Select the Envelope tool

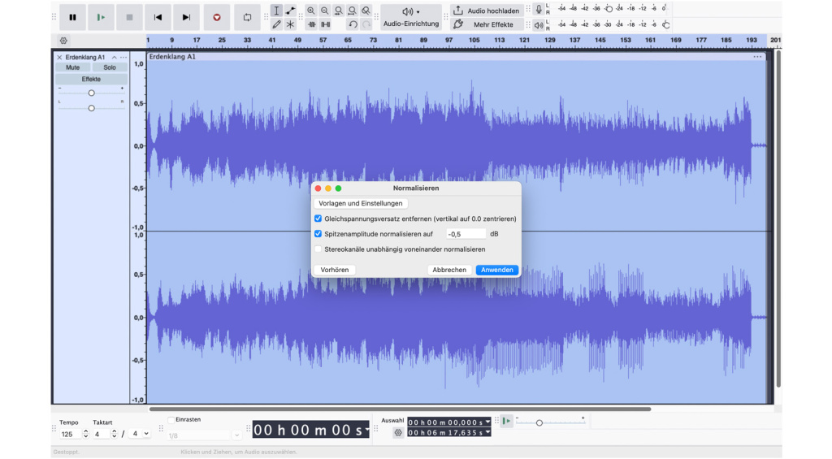[x=290, y=11]
